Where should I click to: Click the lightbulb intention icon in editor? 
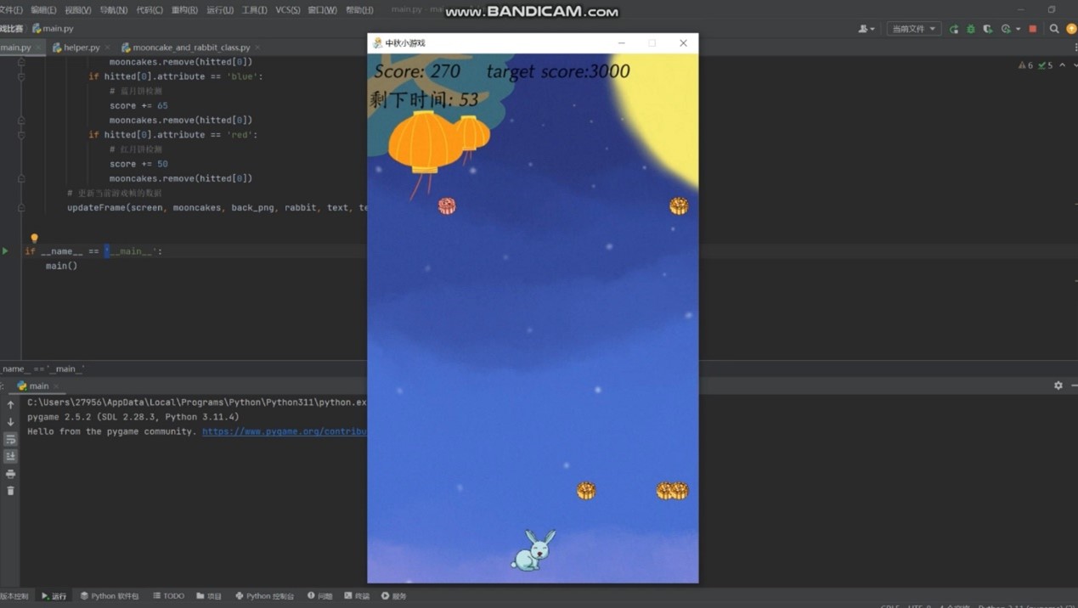click(x=34, y=239)
